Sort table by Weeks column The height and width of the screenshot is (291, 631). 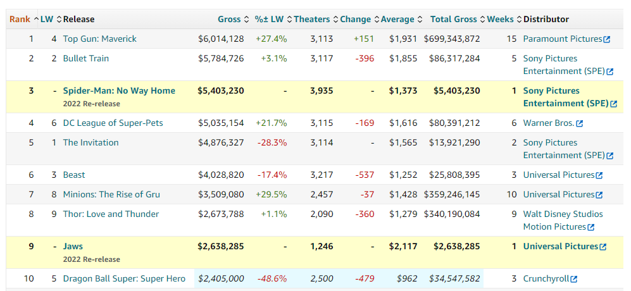504,20
